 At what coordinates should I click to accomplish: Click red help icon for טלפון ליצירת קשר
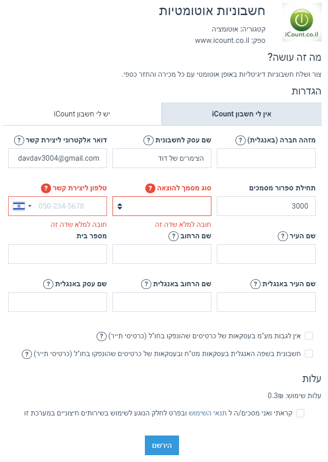pos(46,188)
